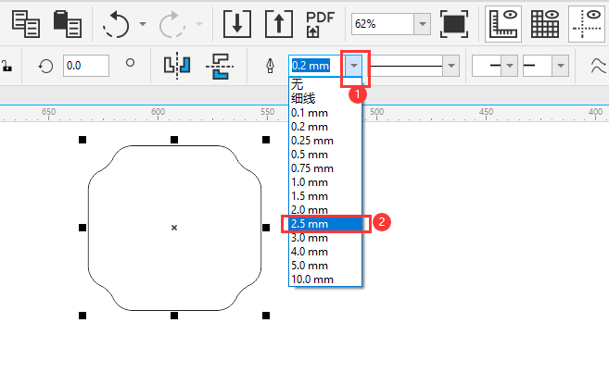Open the redo history dropdown arrow
Image resolution: width=609 pixels, height=385 pixels.
pyautogui.click(x=199, y=24)
